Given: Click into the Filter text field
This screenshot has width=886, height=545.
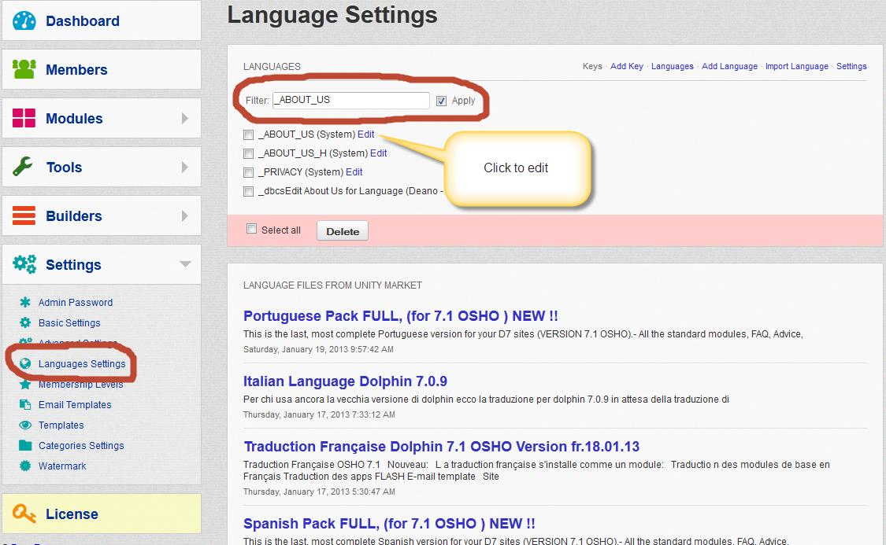Looking at the screenshot, I should 350,101.
